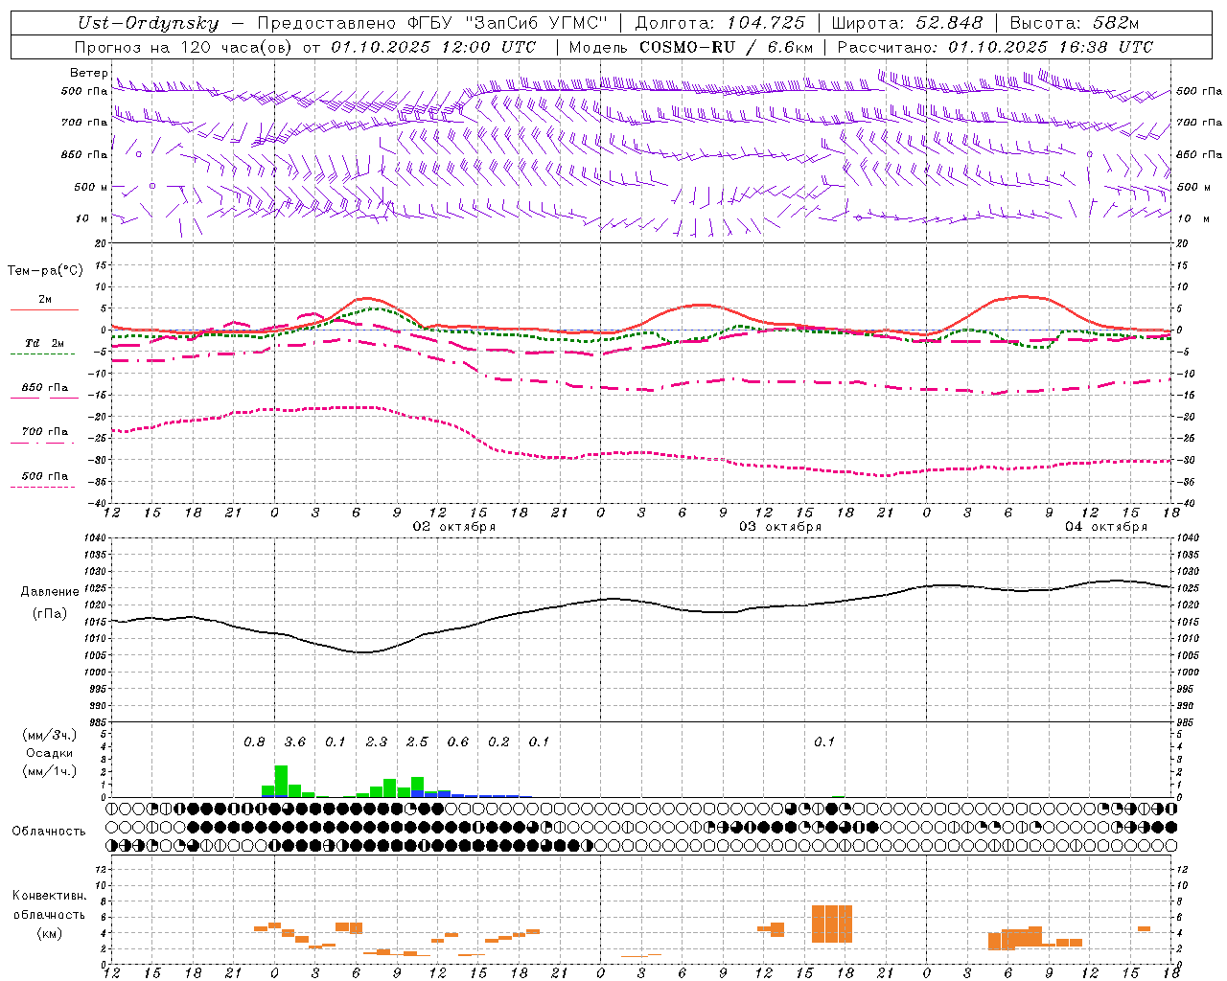This screenshot has height=981, width=1227.
Task: Click the 'Широта: 52.848' header field
Action: pyautogui.click(x=907, y=24)
